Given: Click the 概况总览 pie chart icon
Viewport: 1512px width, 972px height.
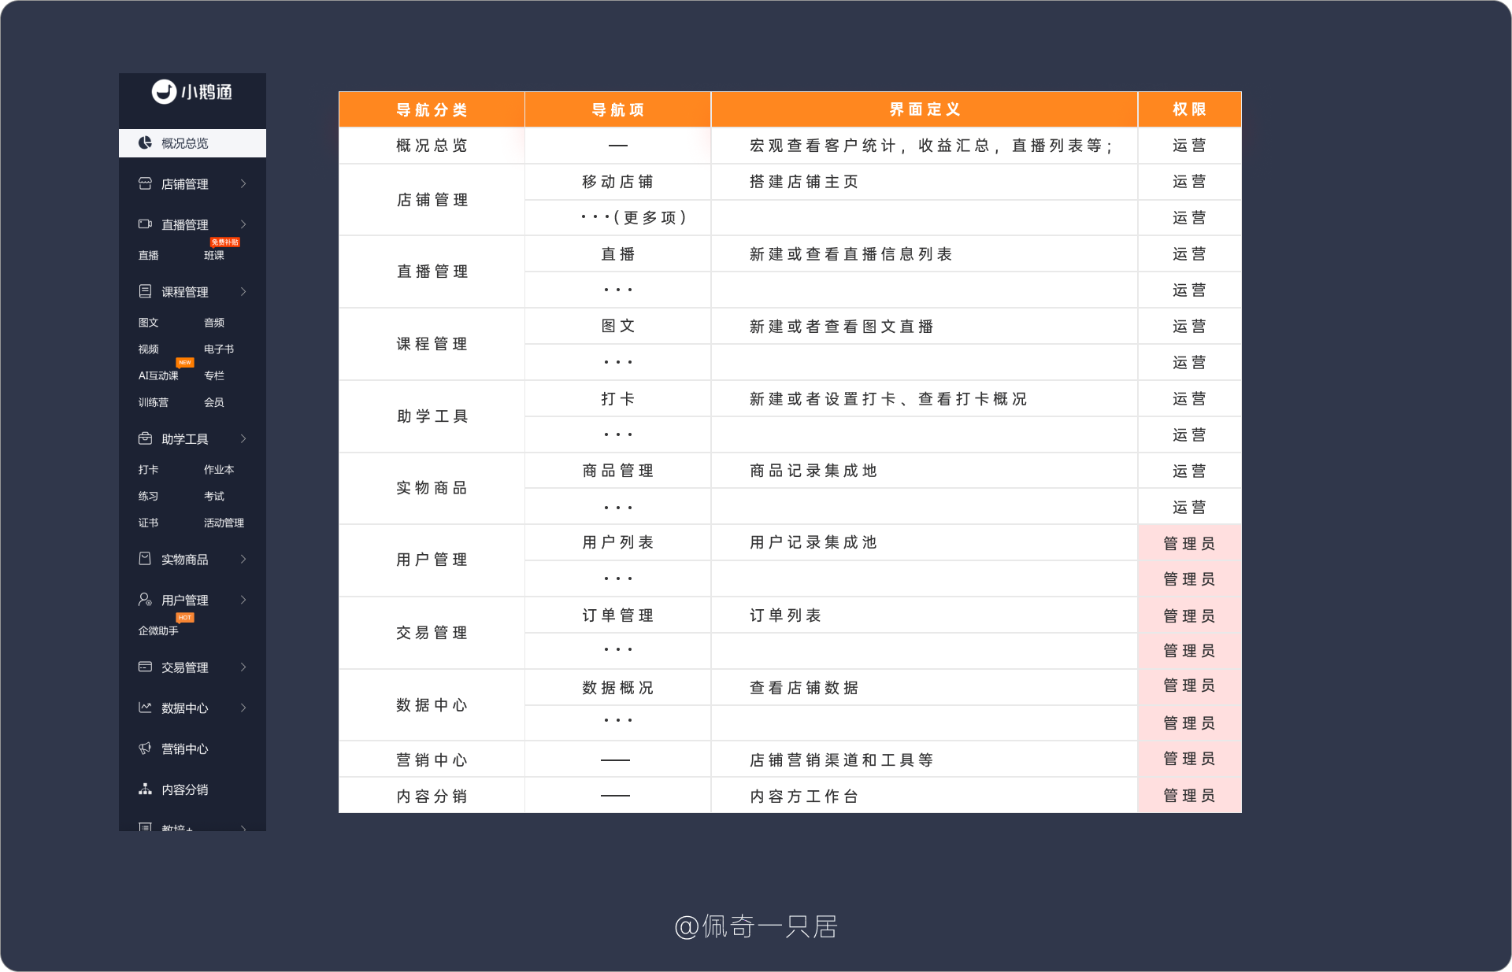Looking at the screenshot, I should click(145, 142).
